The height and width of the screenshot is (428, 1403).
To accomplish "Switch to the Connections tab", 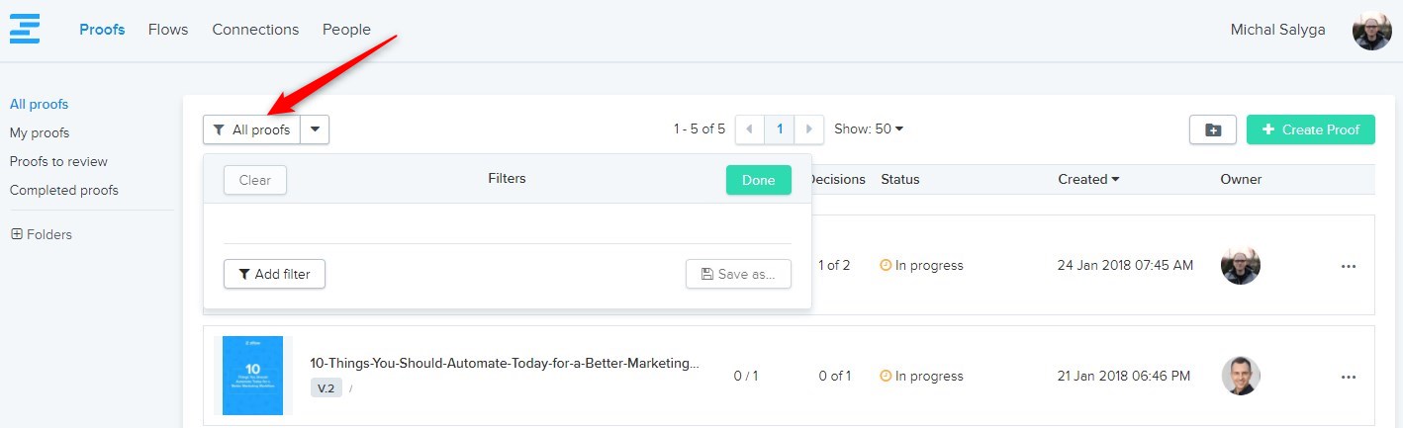I will click(x=255, y=30).
